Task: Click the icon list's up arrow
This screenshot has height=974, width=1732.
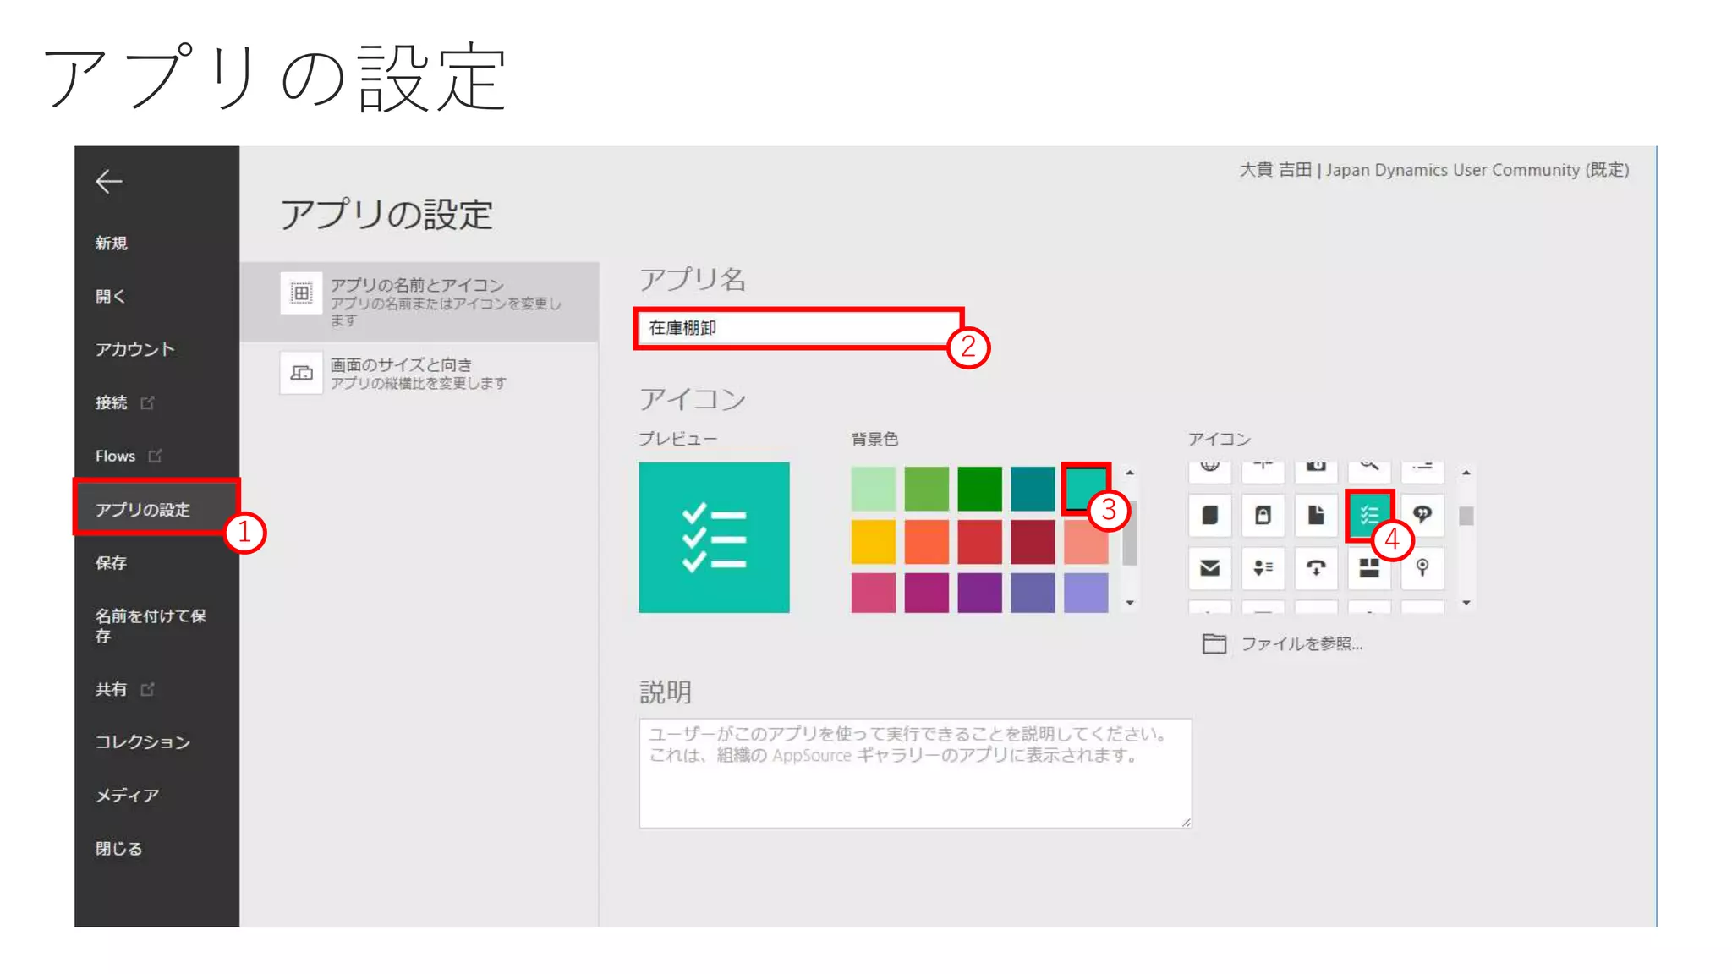Action: coord(1466,473)
